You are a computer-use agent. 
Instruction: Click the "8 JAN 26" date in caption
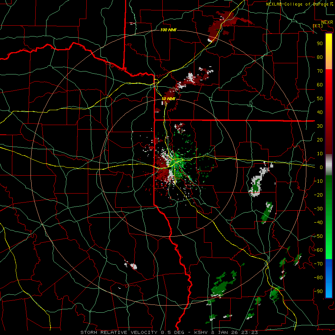[224, 332]
